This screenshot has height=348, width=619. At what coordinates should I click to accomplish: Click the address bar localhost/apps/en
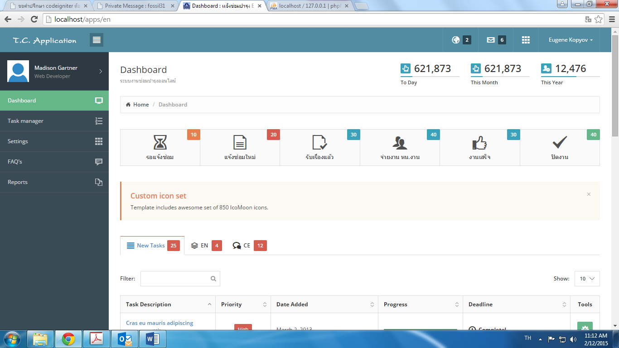pyautogui.click(x=82, y=19)
